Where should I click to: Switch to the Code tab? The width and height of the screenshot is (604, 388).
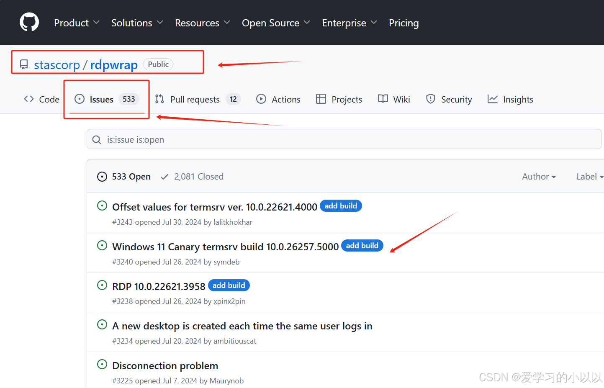(41, 99)
